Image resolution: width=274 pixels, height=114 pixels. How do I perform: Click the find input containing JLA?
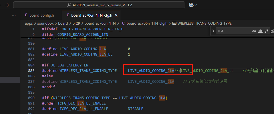click(x=233, y=31)
